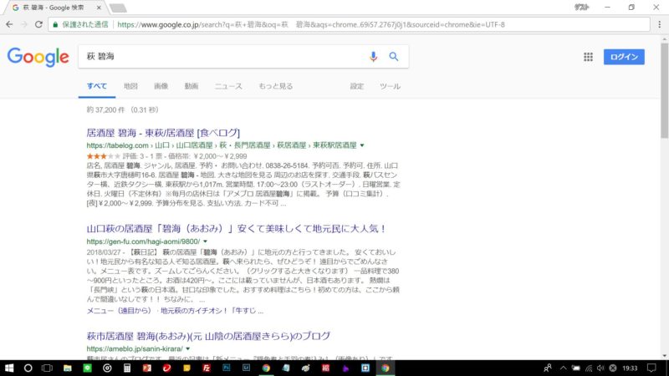Open the Calculator from taskbar

pyautogui.click(x=127, y=368)
